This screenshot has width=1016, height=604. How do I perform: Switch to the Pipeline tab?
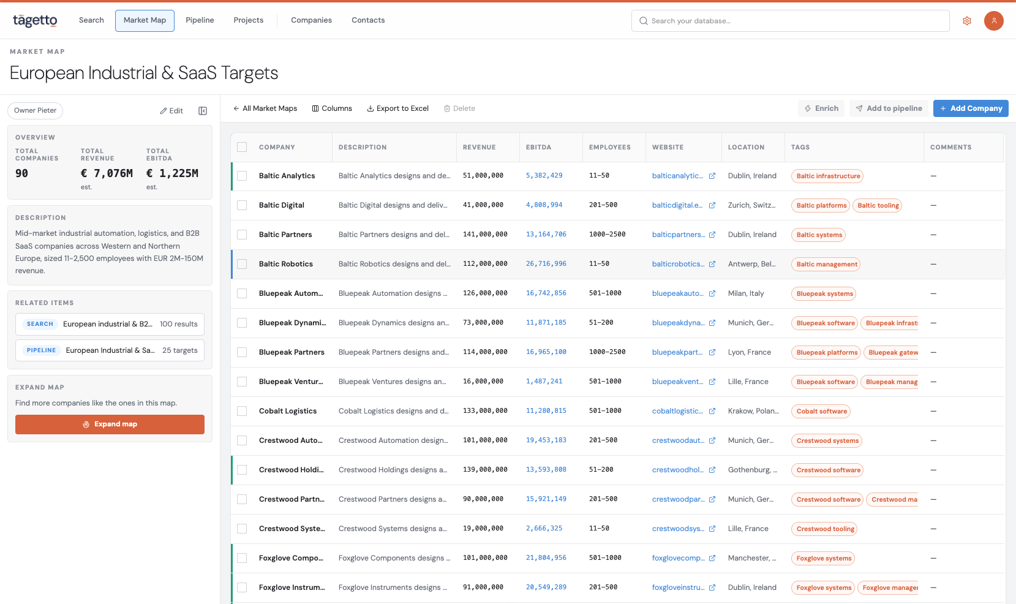tap(200, 20)
